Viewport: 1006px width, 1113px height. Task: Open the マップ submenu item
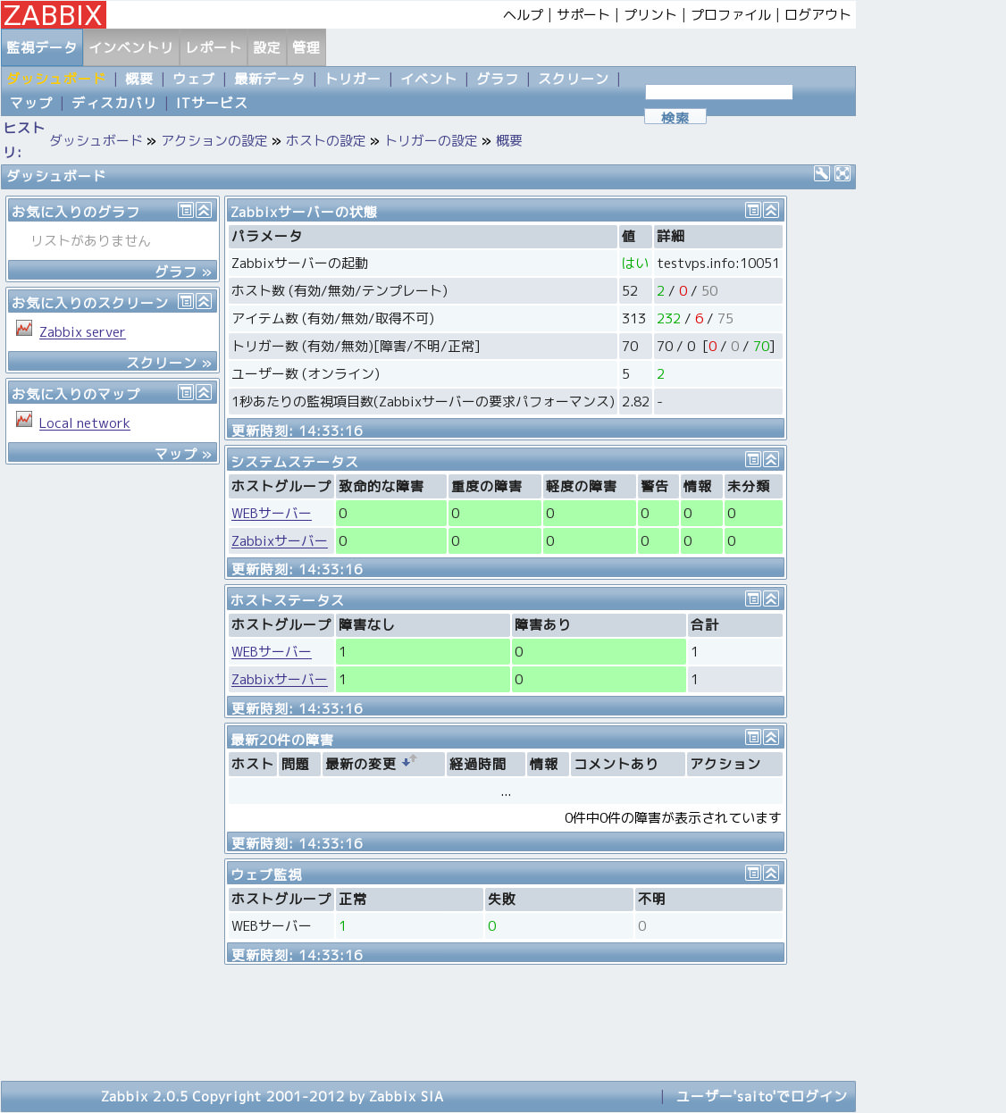coord(31,103)
